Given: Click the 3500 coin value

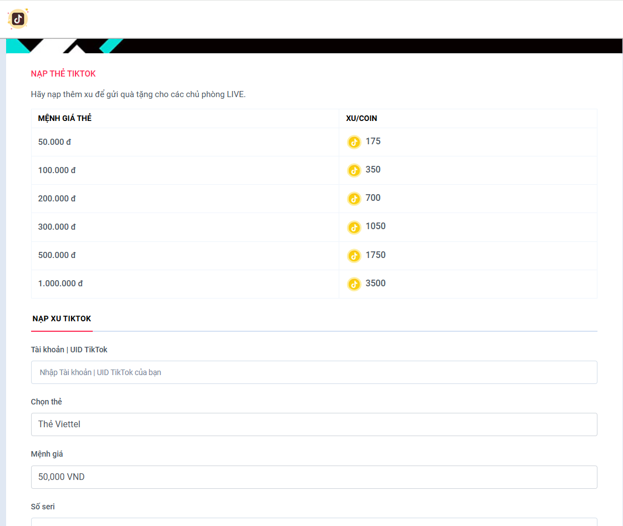Looking at the screenshot, I should (x=375, y=283).
